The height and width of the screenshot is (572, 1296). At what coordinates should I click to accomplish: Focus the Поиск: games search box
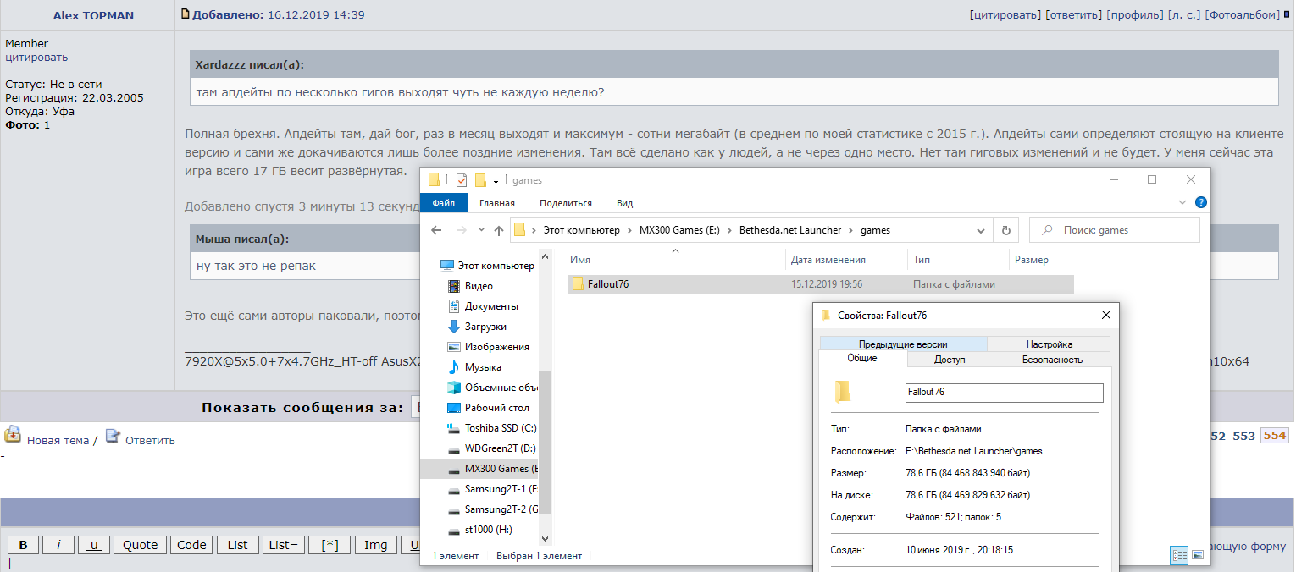(x=1115, y=230)
